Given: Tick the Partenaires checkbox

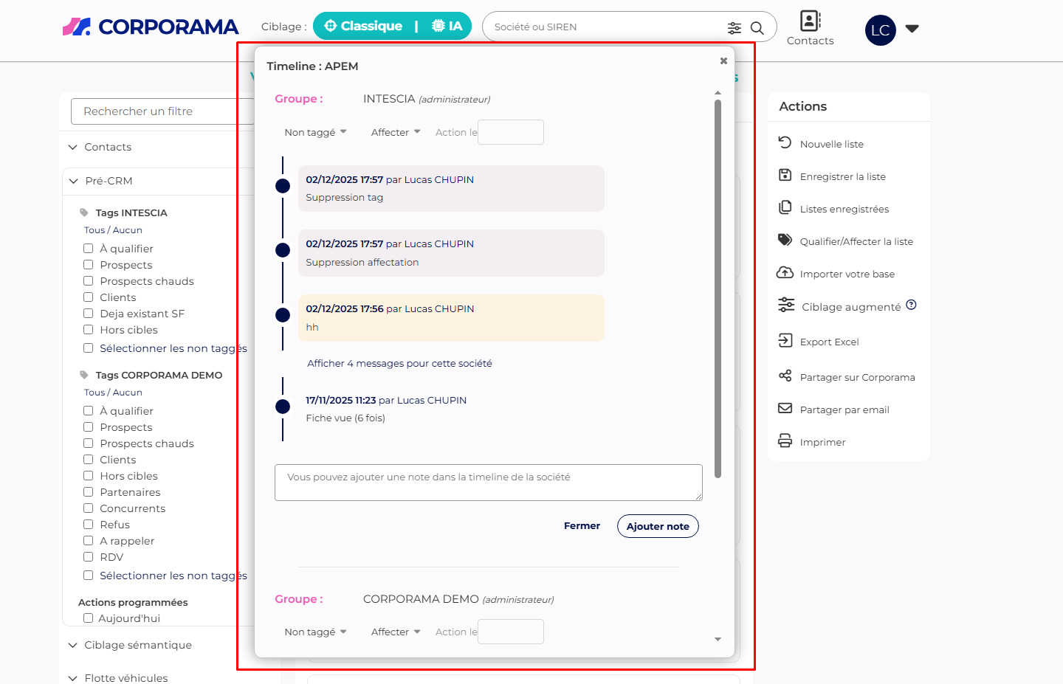Looking at the screenshot, I should (89, 492).
